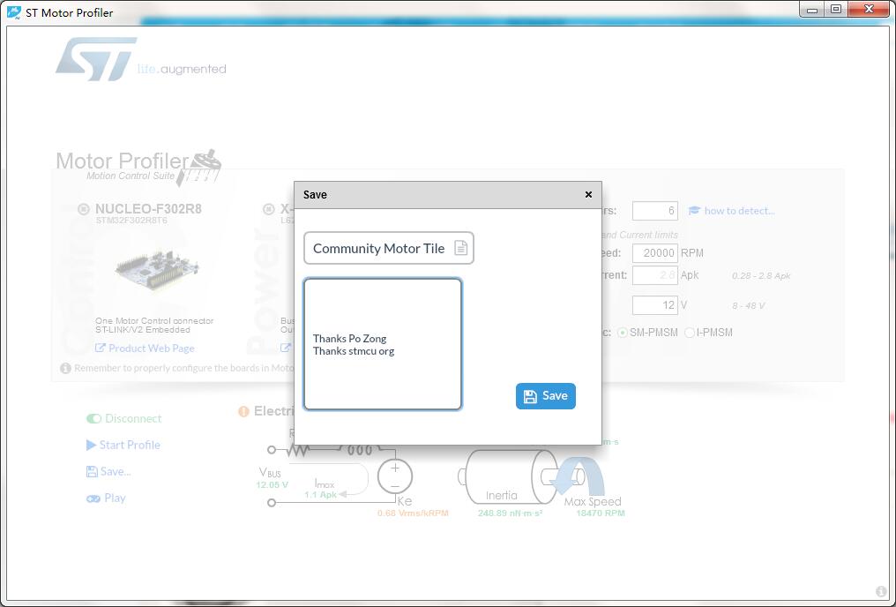Click graduation cap icon near how to detect
Viewport: 896px width, 607px height.
click(x=694, y=210)
